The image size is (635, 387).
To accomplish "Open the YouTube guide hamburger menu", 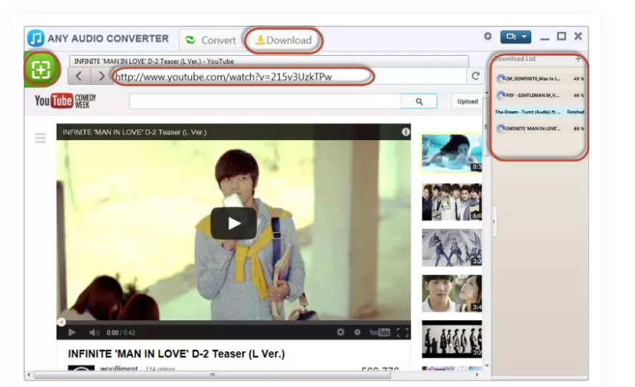I will click(x=41, y=138).
